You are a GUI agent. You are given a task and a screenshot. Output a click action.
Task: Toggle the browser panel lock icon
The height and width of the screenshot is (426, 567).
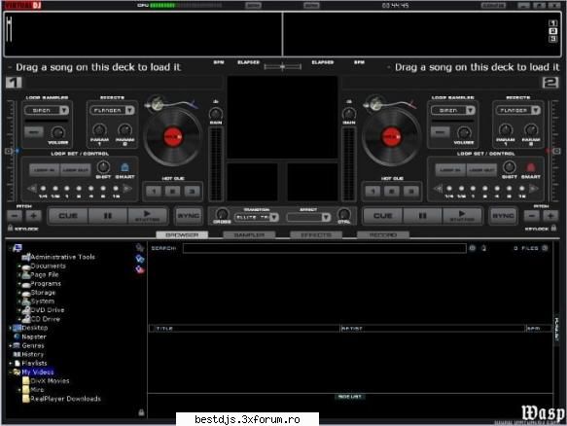[141, 412]
